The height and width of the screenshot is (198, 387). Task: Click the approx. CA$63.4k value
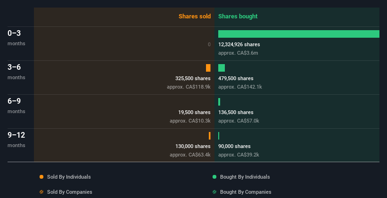[190, 155]
